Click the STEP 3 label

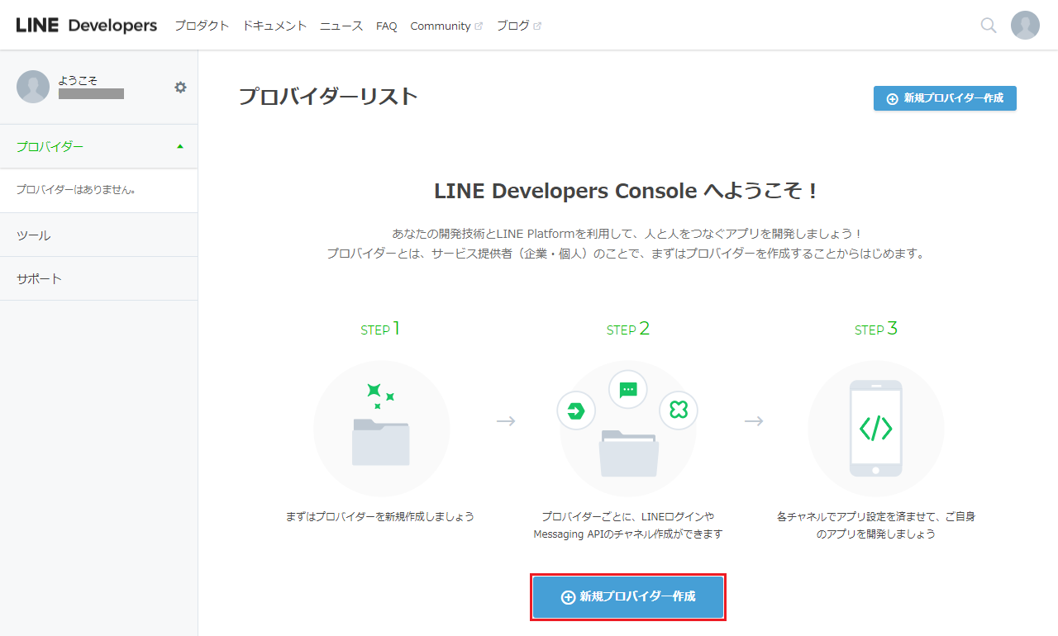[x=876, y=329]
